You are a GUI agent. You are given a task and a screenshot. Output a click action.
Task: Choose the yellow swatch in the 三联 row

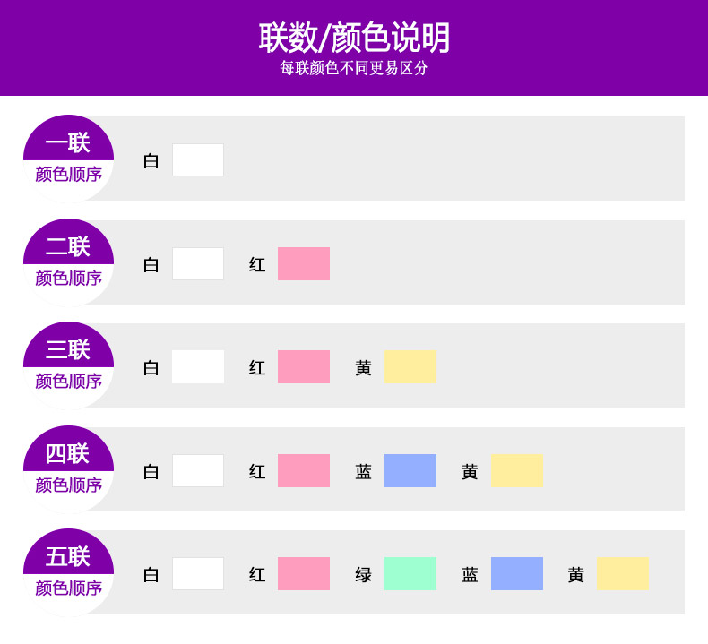(x=410, y=367)
